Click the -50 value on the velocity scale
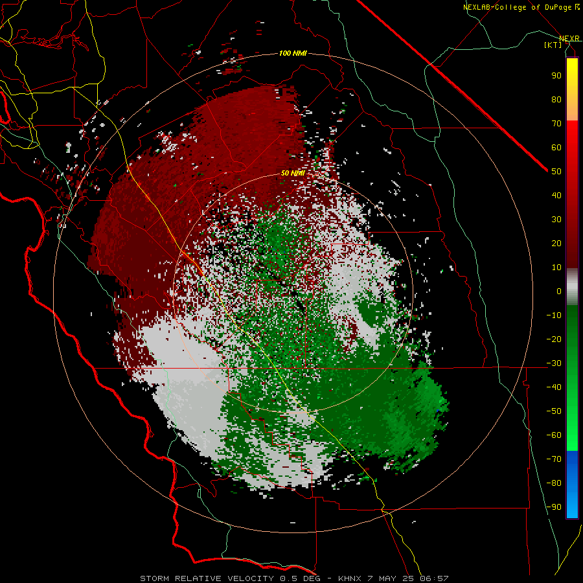Viewport: 583px width, 583px height. tap(554, 411)
